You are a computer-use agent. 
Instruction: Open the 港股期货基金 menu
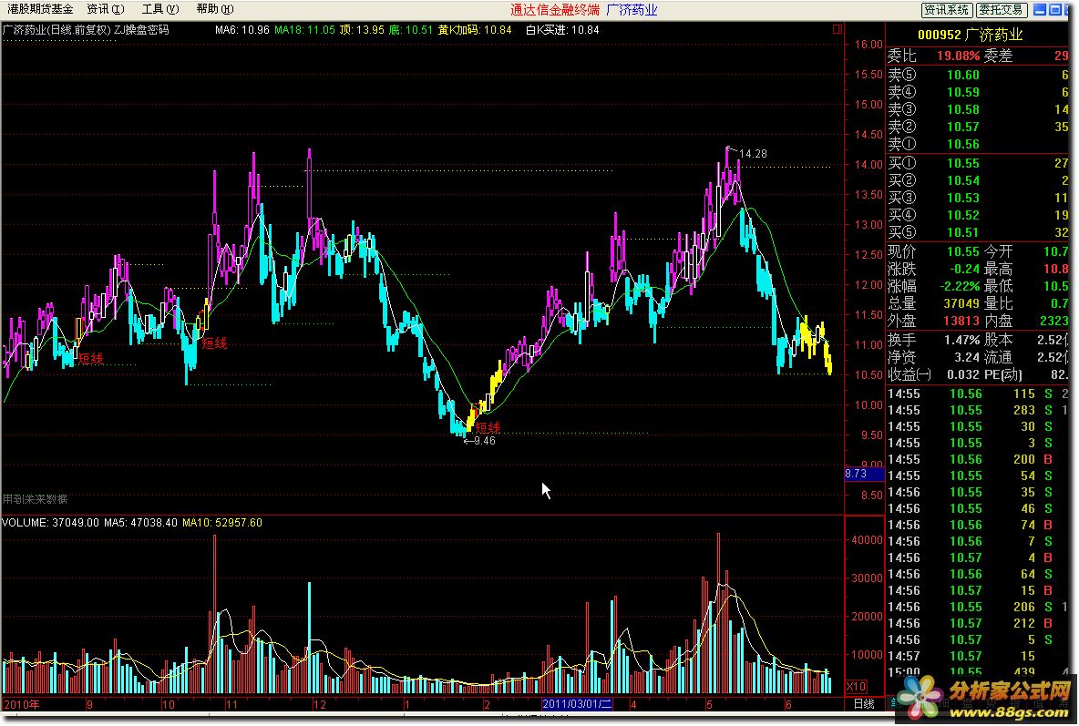pyautogui.click(x=40, y=10)
